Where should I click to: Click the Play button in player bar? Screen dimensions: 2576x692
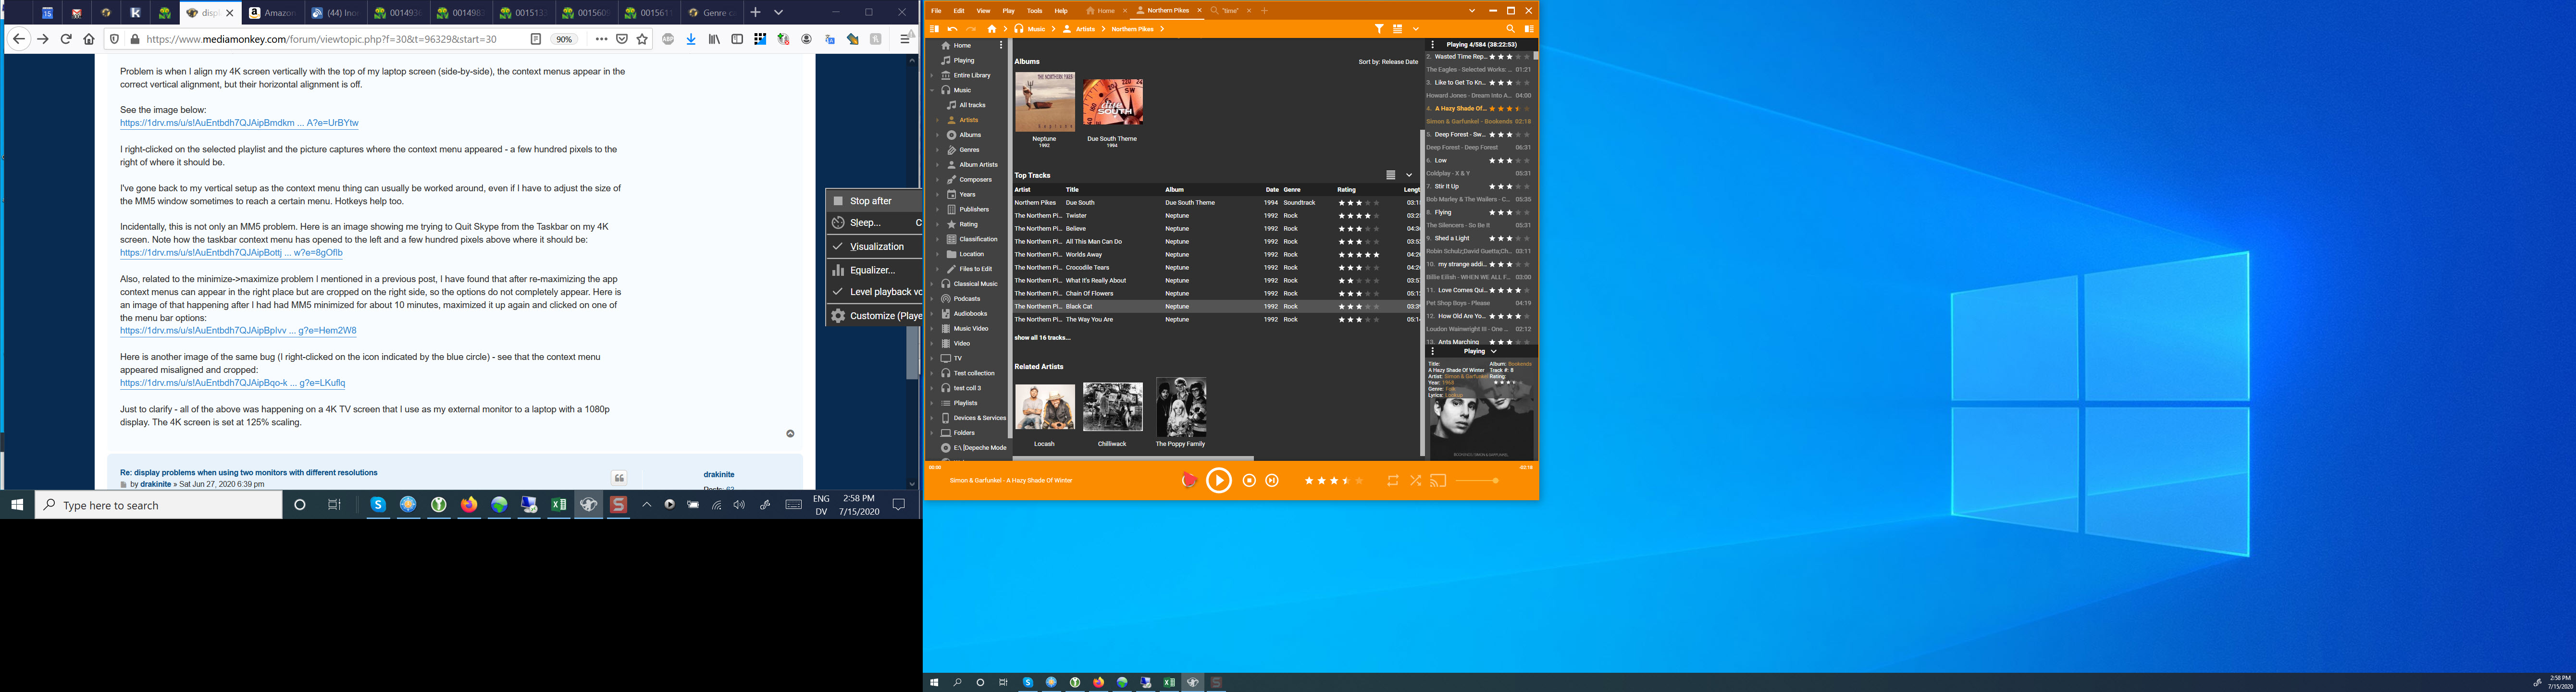click(x=1218, y=481)
